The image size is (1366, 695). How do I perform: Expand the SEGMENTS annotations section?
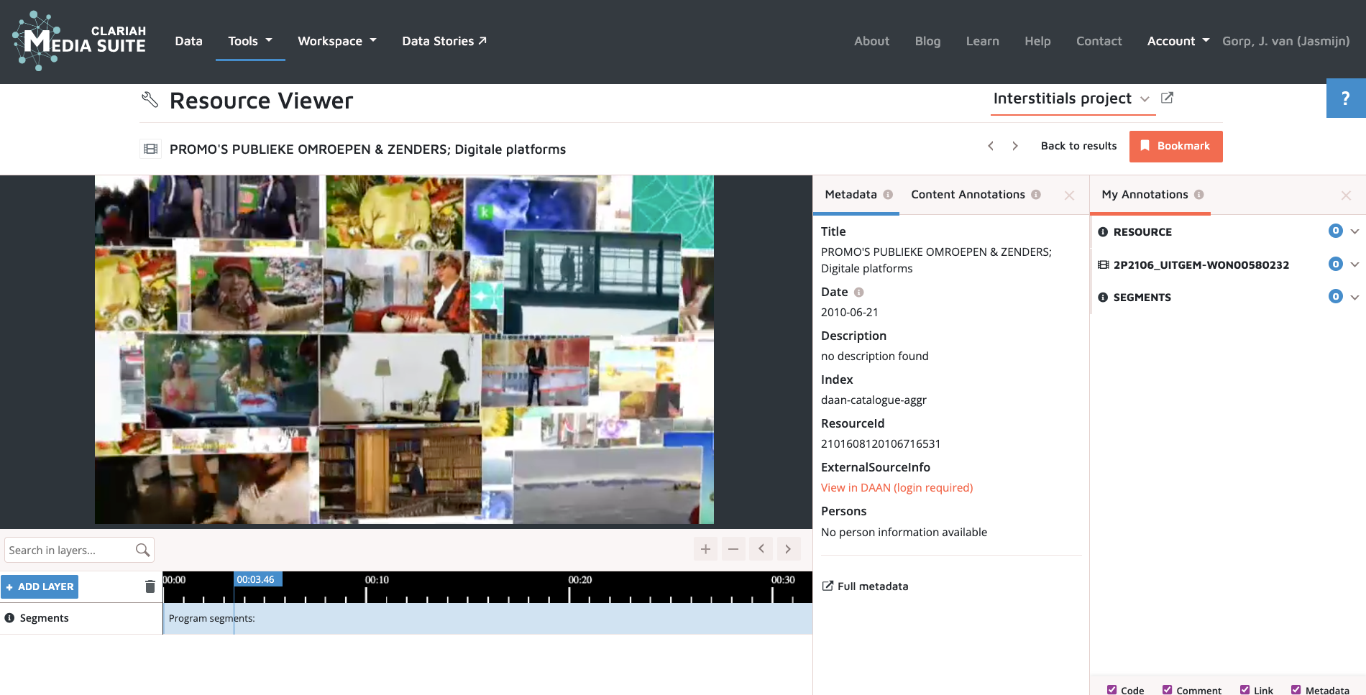[x=1354, y=297]
